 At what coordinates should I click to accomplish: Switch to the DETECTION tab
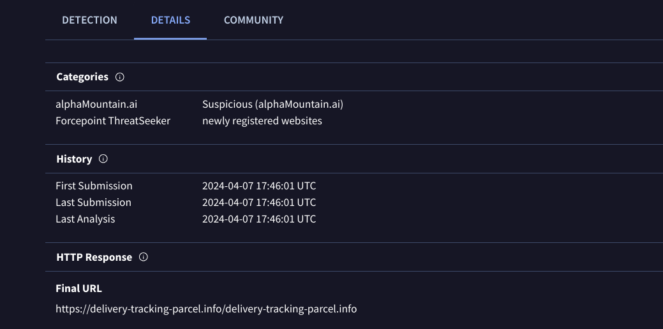pos(89,20)
